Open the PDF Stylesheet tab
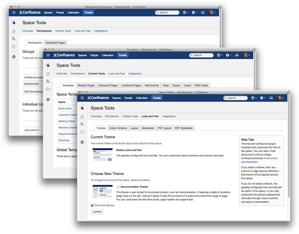 click(x=184, y=128)
